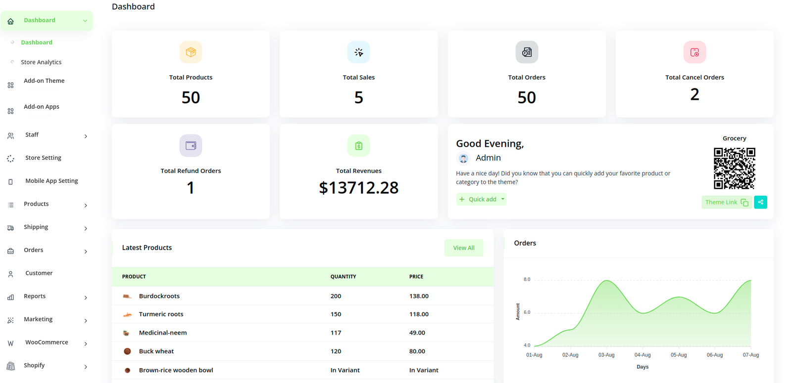Click the Total Products box icon
This screenshot has width=792, height=383.
pos(191,52)
